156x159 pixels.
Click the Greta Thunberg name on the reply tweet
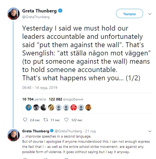[36, 131]
